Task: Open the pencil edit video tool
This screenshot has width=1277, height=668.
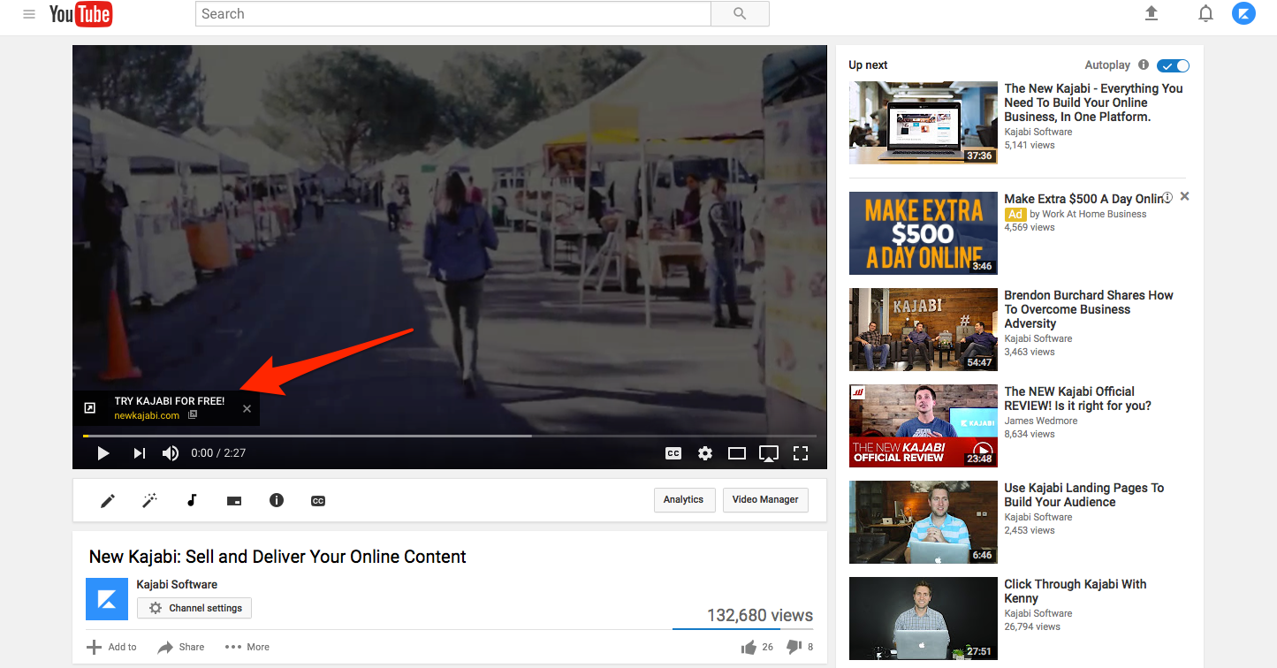Action: [108, 501]
